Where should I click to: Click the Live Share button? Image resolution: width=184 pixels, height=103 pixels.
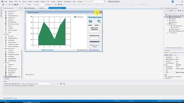pos(179,5)
